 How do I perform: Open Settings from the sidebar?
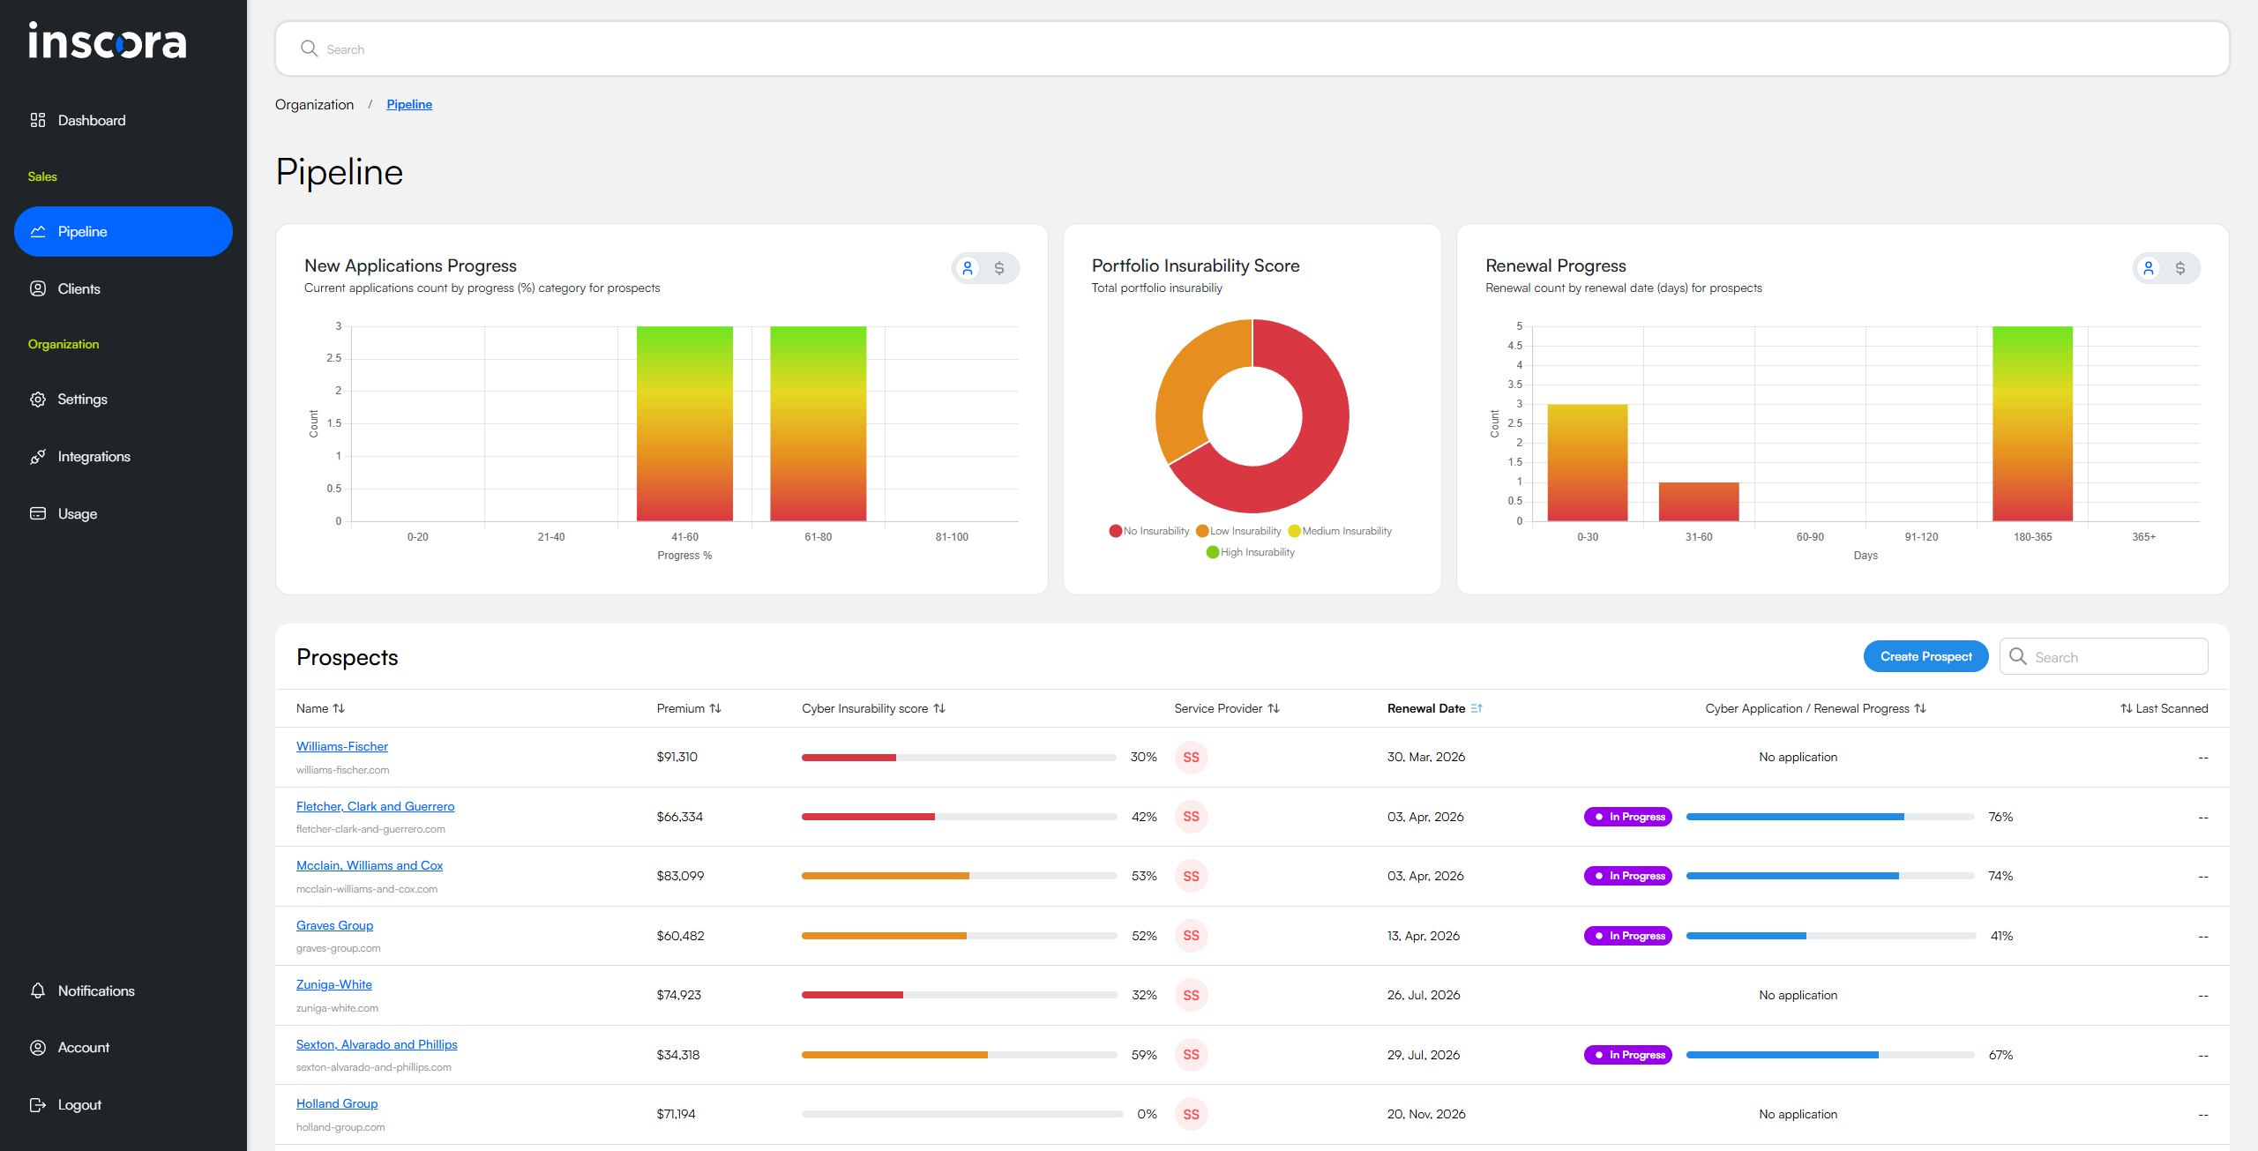pyautogui.click(x=83, y=399)
